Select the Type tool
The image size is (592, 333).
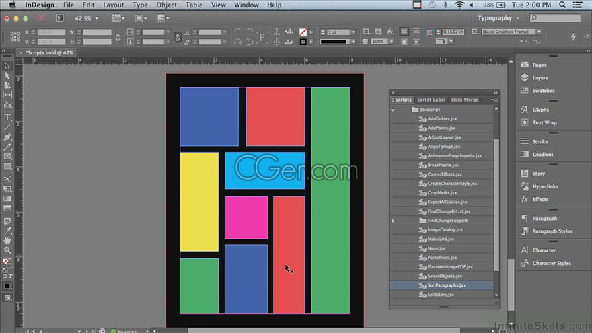7,118
